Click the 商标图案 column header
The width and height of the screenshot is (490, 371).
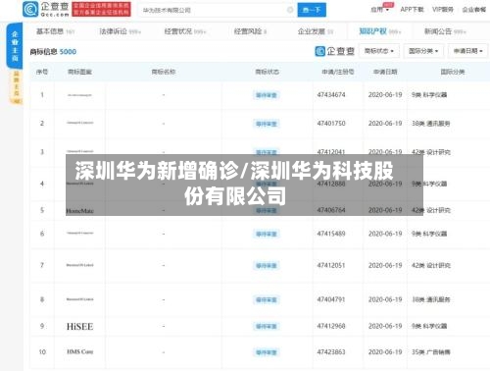pos(79,72)
